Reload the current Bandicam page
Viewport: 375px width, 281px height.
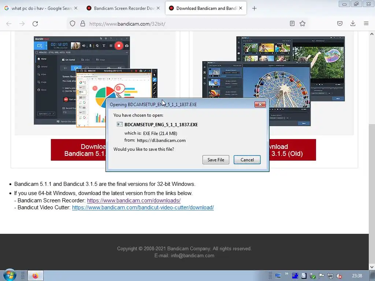point(35,24)
